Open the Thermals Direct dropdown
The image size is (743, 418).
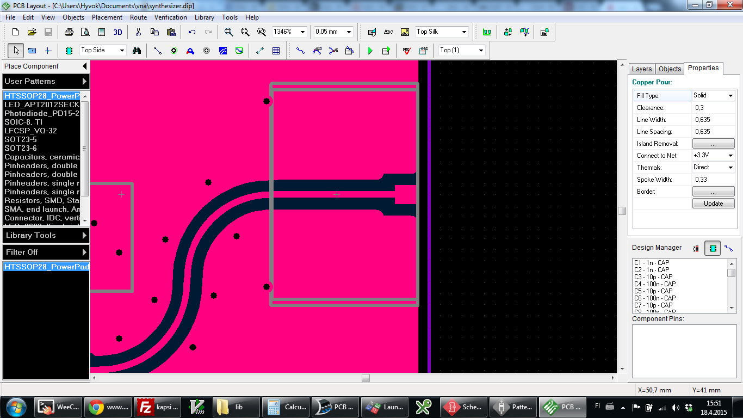pyautogui.click(x=730, y=168)
